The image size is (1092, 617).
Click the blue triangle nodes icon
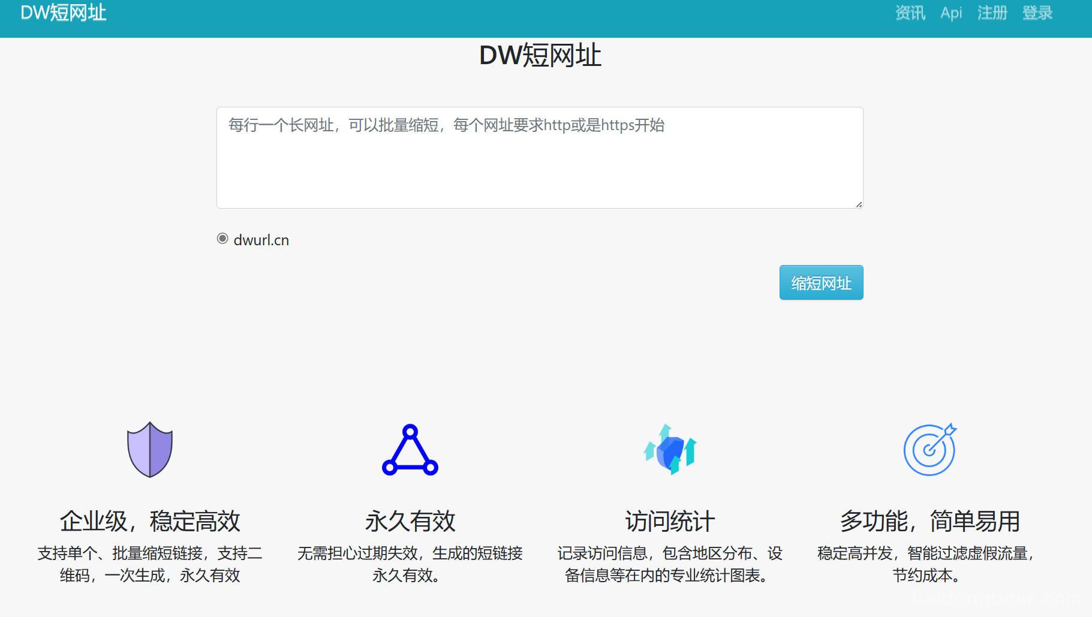[410, 450]
